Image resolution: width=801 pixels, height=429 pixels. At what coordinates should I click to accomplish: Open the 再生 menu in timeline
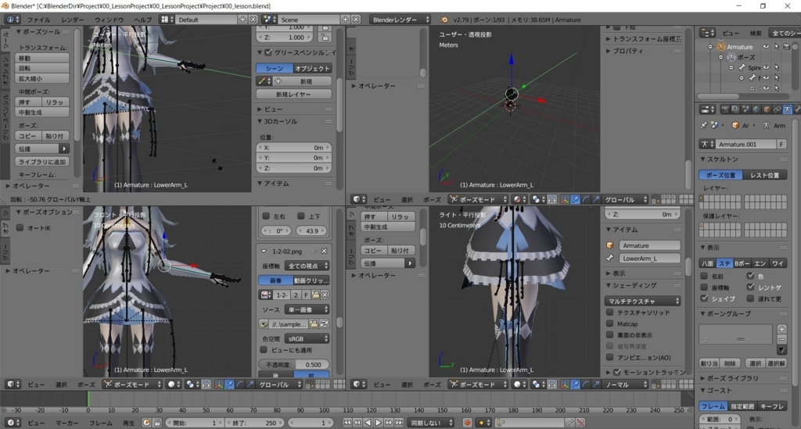click(128, 423)
